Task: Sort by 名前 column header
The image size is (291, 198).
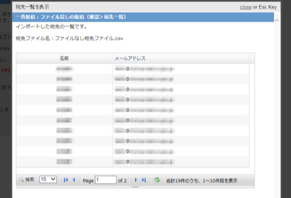Action: tap(64, 58)
